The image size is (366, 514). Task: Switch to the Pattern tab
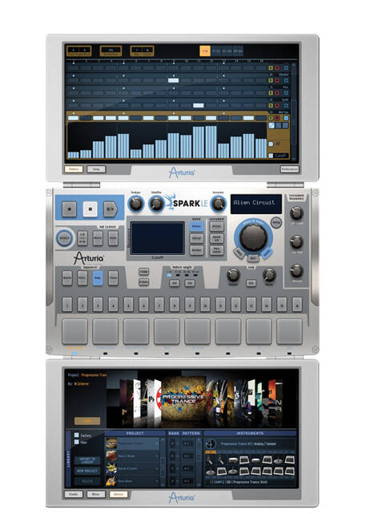pos(74,169)
